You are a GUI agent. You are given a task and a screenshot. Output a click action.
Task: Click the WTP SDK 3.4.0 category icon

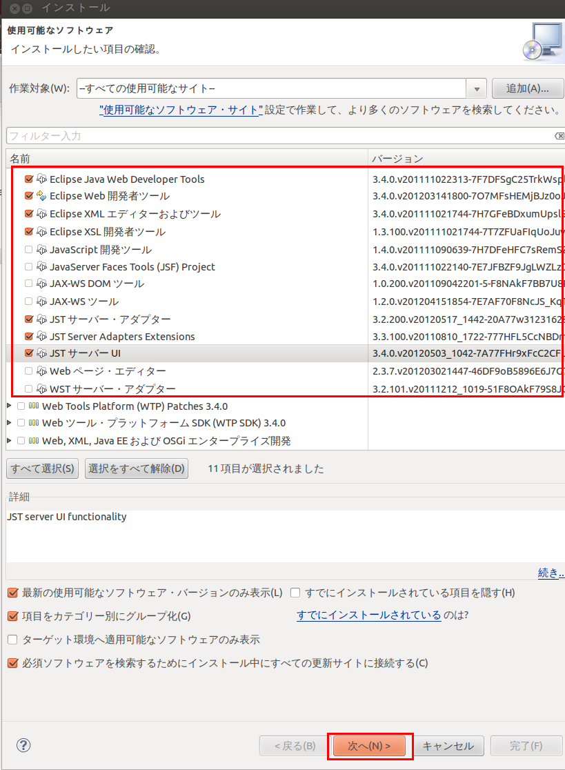[x=34, y=423]
